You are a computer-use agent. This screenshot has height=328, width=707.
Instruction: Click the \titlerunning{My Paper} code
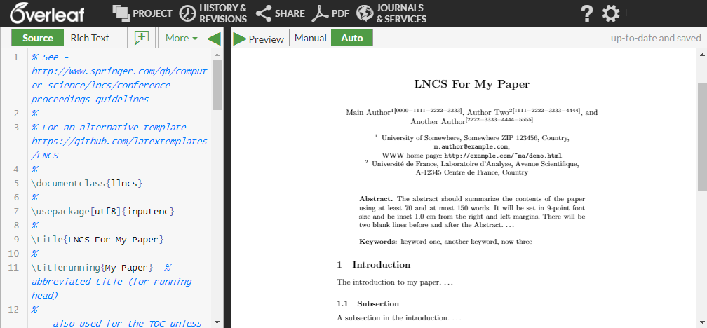[92, 267]
